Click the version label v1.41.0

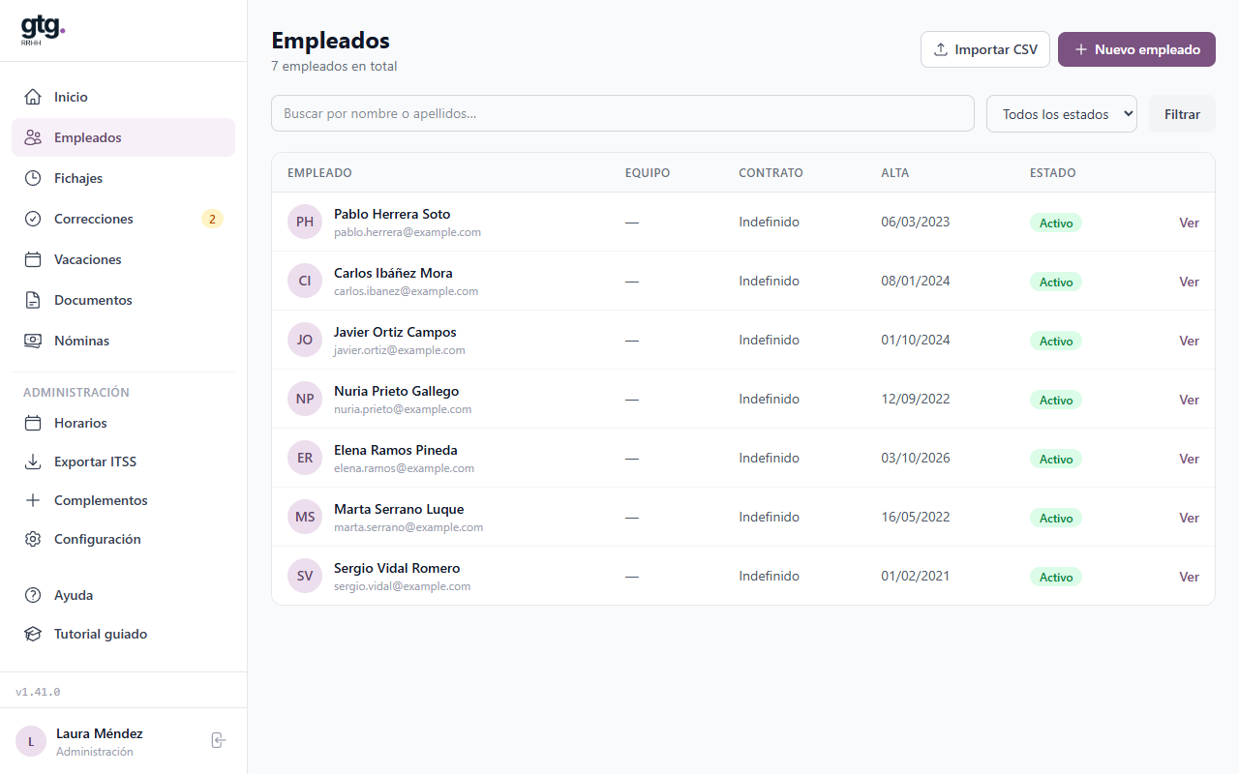pos(38,692)
